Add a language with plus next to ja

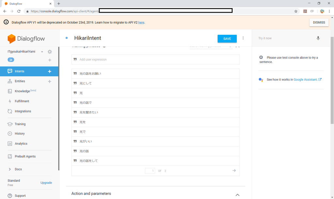pyautogui.click(x=50, y=60)
